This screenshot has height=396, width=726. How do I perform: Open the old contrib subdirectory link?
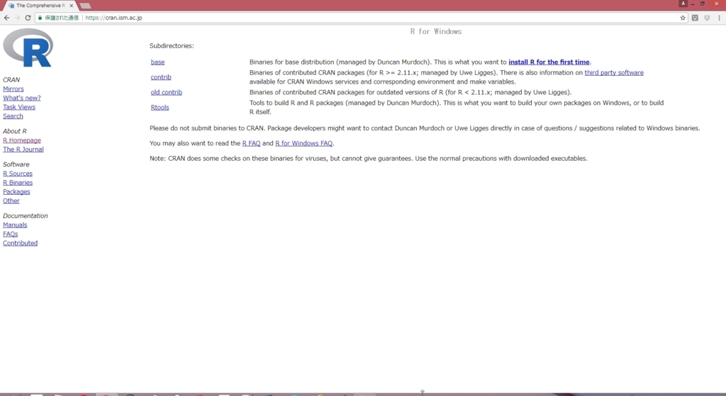click(166, 92)
